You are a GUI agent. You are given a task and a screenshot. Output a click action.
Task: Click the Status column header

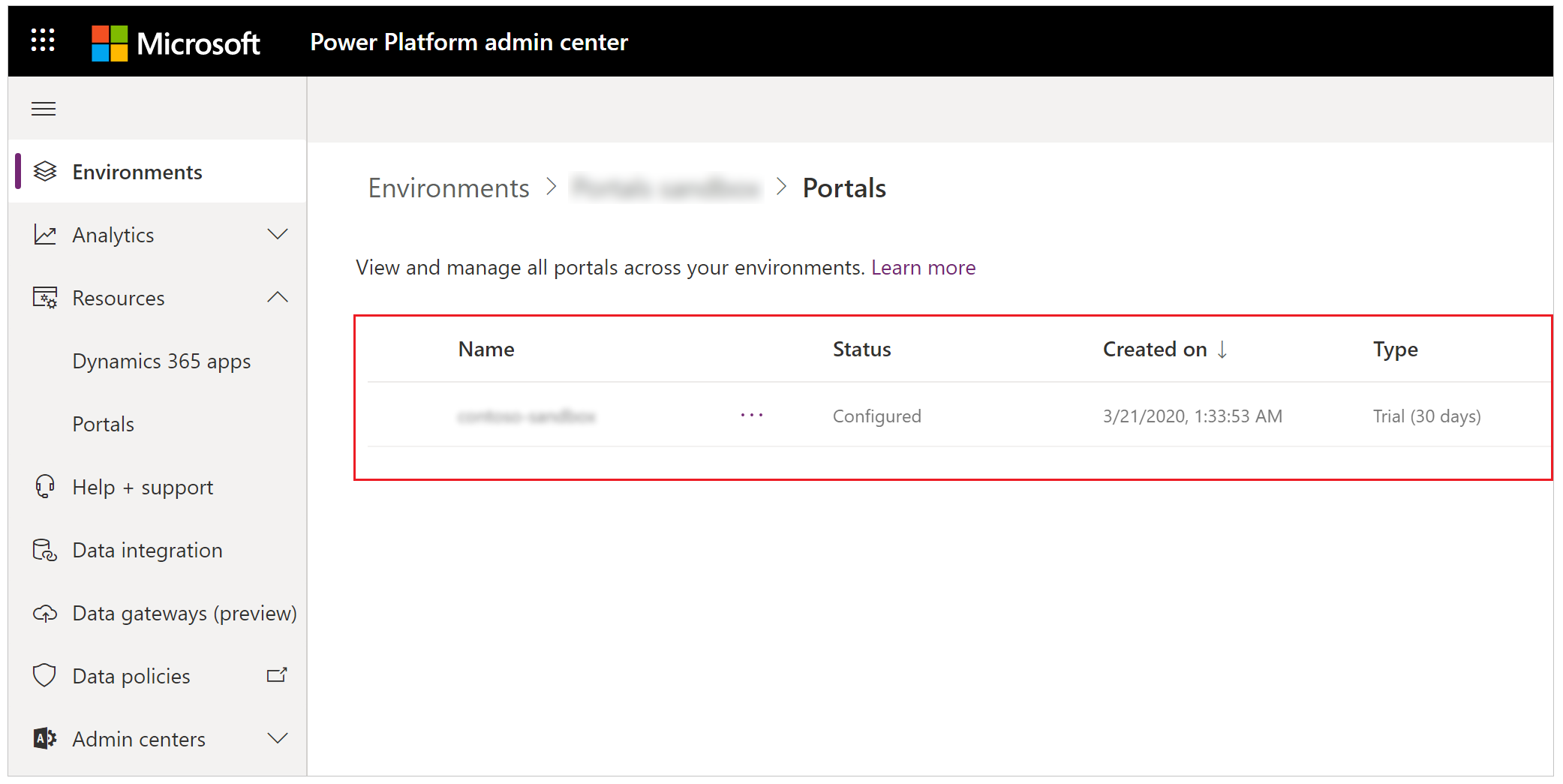point(862,350)
